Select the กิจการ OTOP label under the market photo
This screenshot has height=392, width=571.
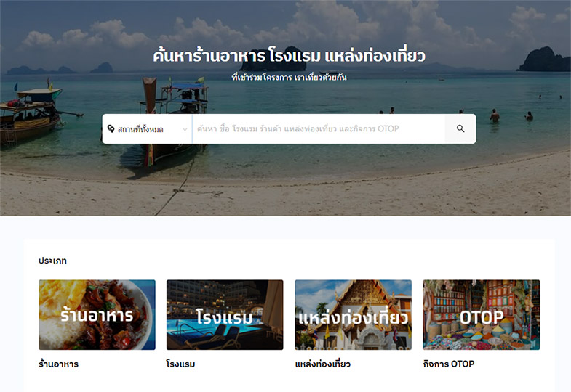pyautogui.click(x=449, y=364)
